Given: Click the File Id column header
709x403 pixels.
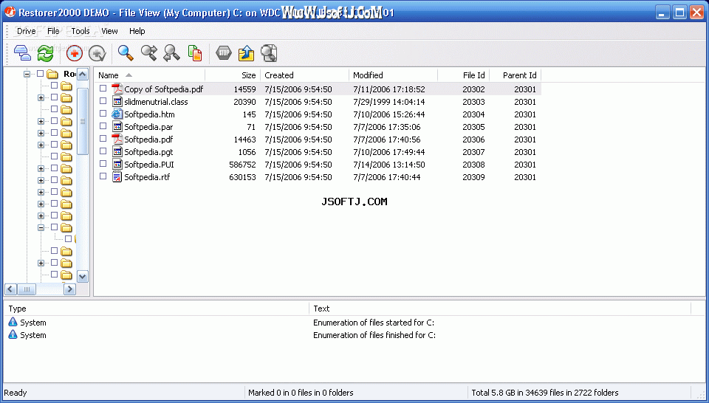Looking at the screenshot, I should pos(464,75).
